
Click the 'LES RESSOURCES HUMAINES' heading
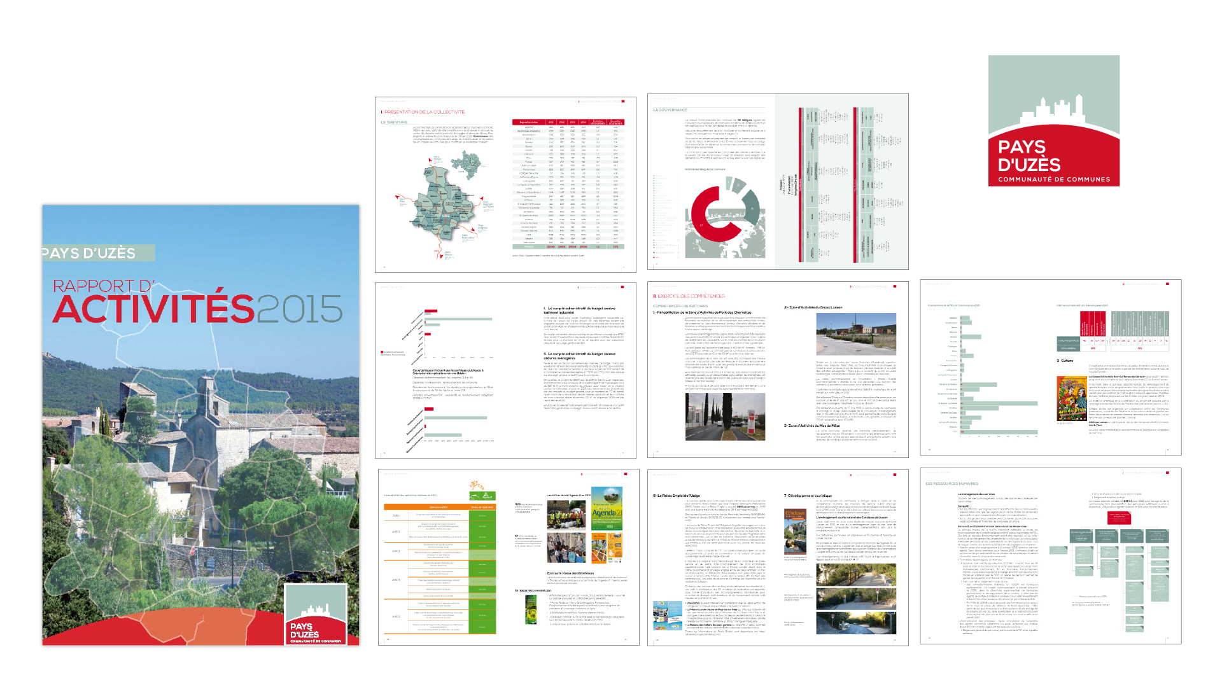(x=952, y=483)
